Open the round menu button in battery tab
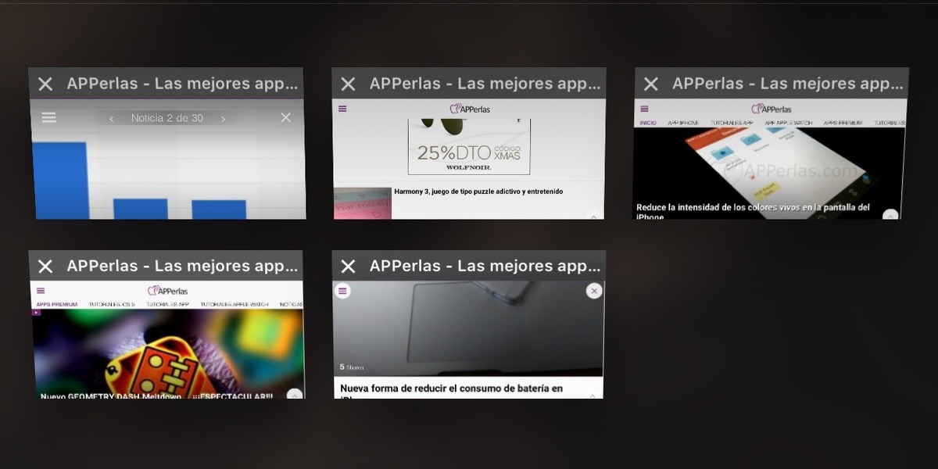The height and width of the screenshot is (469, 938). click(x=342, y=291)
